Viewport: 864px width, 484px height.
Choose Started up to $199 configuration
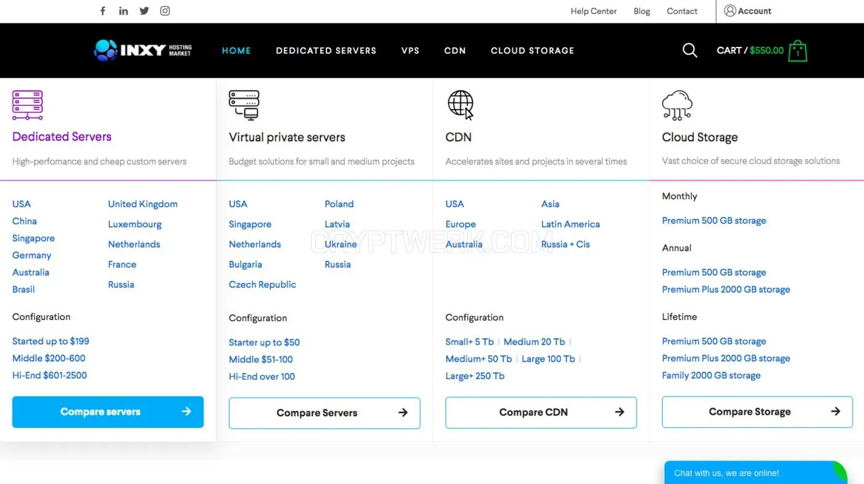(51, 341)
